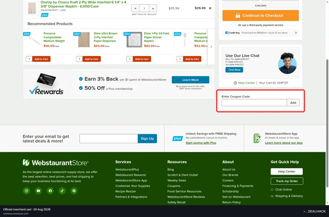Open Start saving with Plus link
Image resolution: width=329 pixels, height=217 pixels.
click(201, 143)
